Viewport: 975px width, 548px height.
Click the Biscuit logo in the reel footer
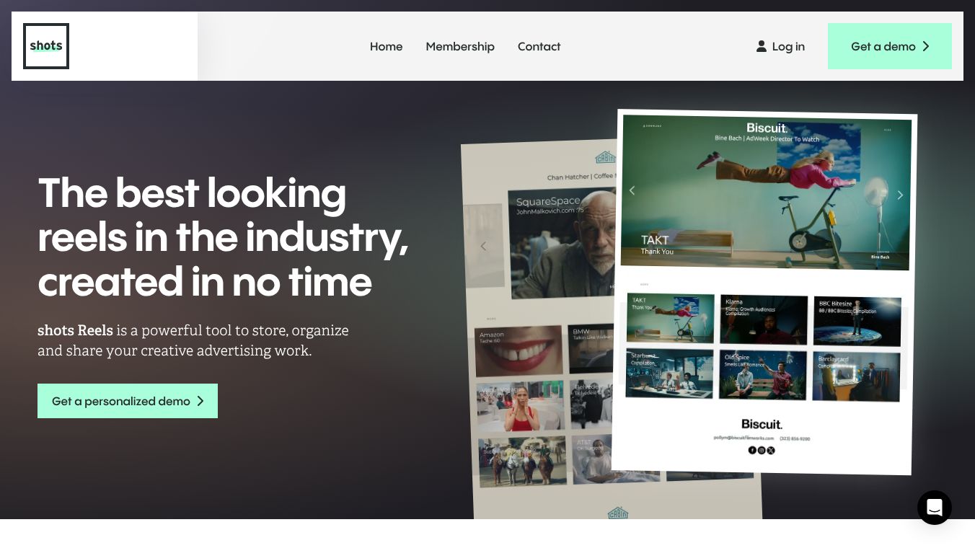click(x=762, y=424)
